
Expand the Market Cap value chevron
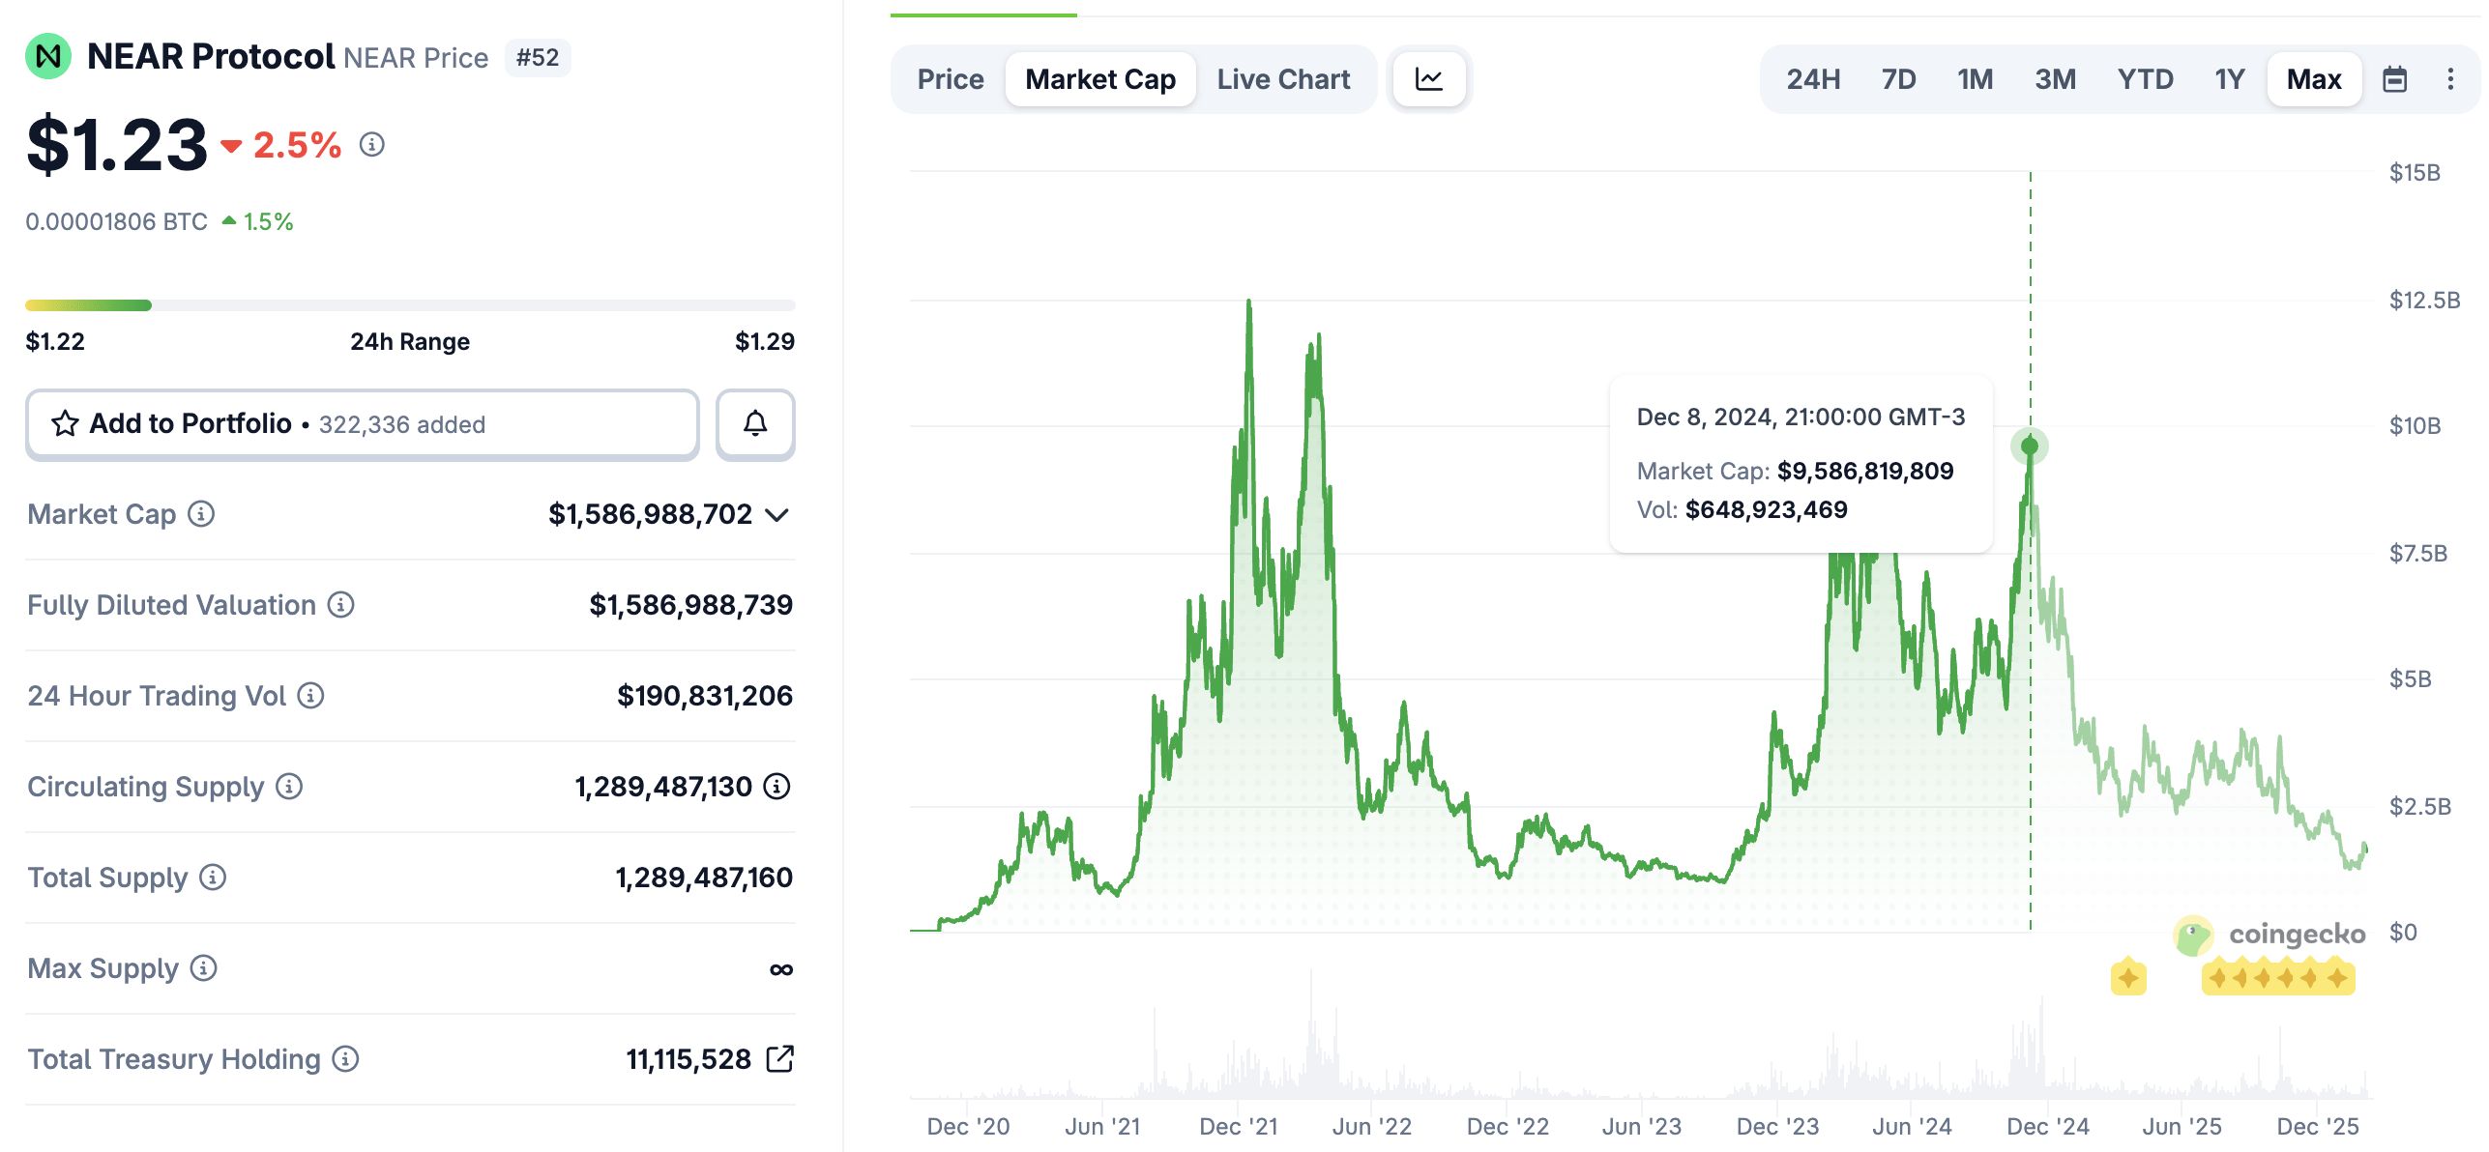[776, 515]
